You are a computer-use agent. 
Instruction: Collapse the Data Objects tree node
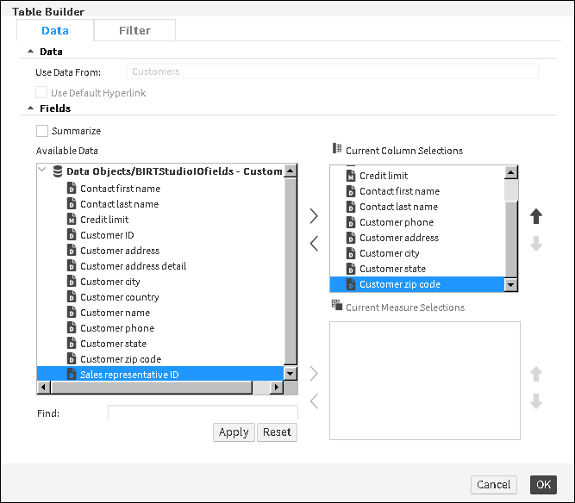[44, 171]
